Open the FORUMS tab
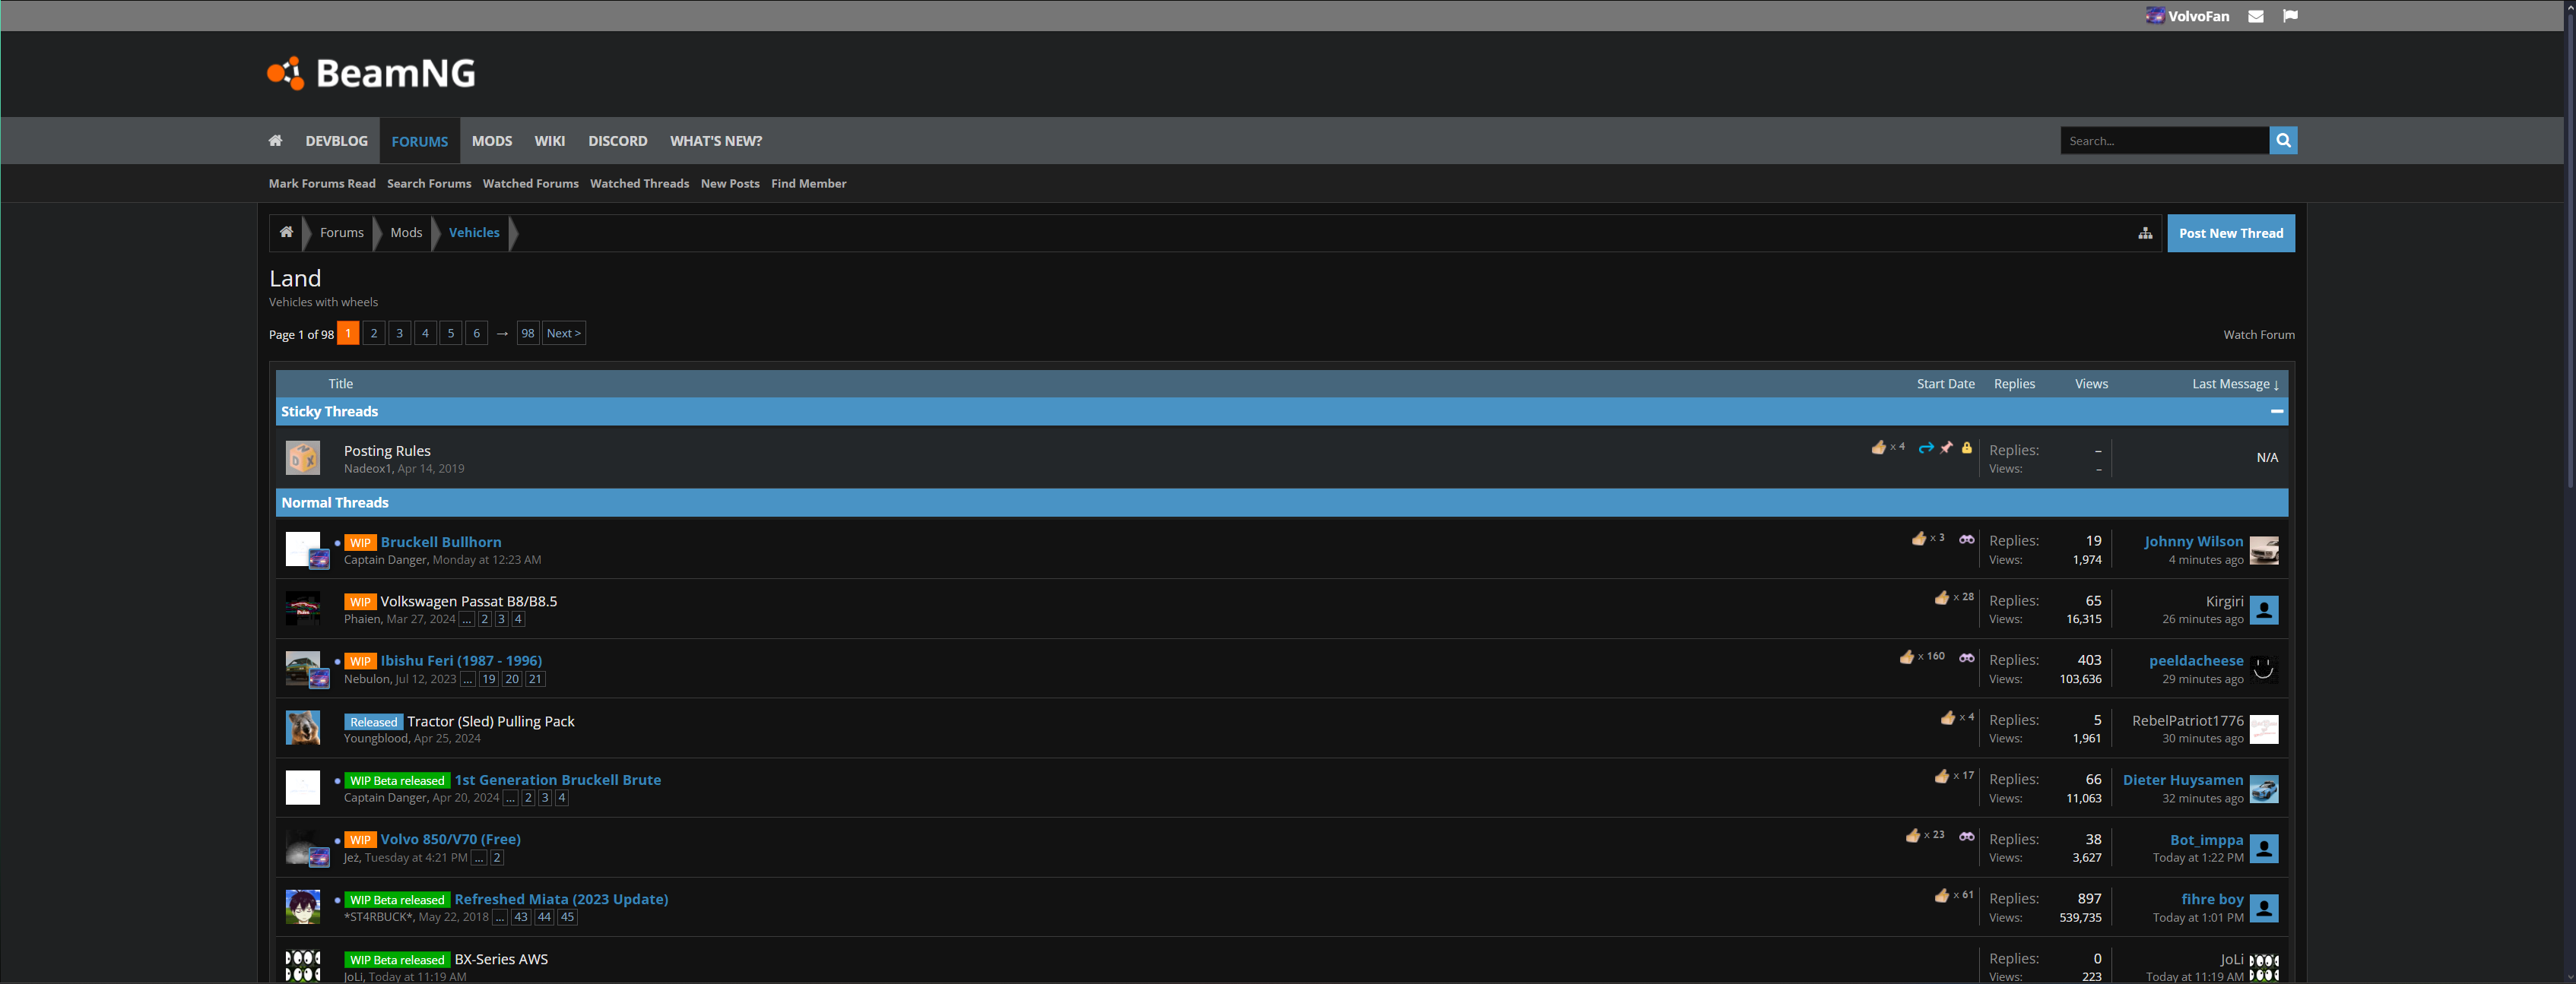Image resolution: width=2576 pixels, height=984 pixels. (419, 142)
